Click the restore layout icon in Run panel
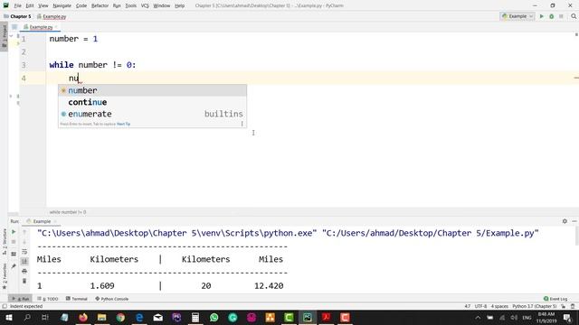The width and height of the screenshot is (579, 325). click(x=14, y=255)
